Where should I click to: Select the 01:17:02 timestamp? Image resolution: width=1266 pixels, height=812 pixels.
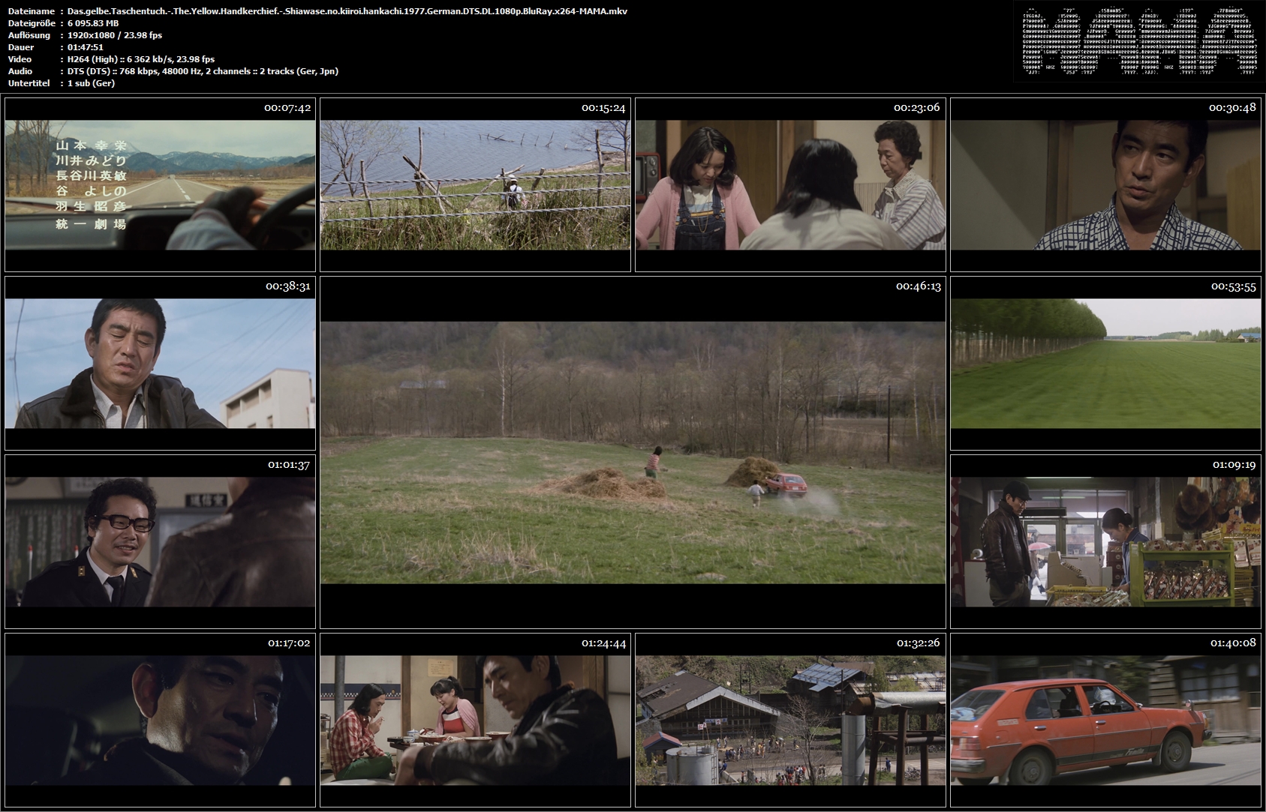(289, 643)
